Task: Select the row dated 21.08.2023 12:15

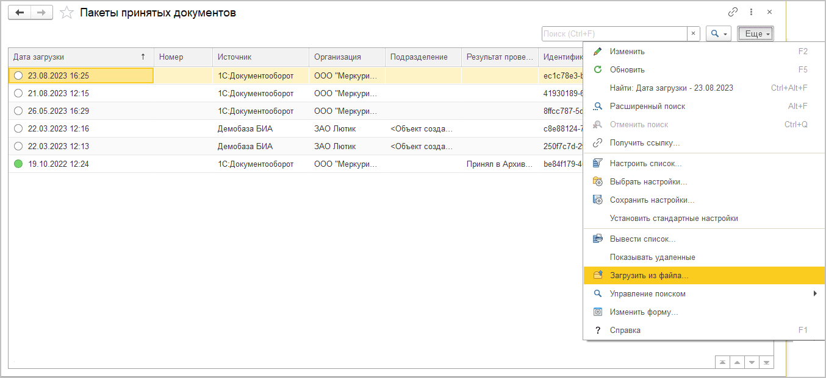Action: [59, 94]
